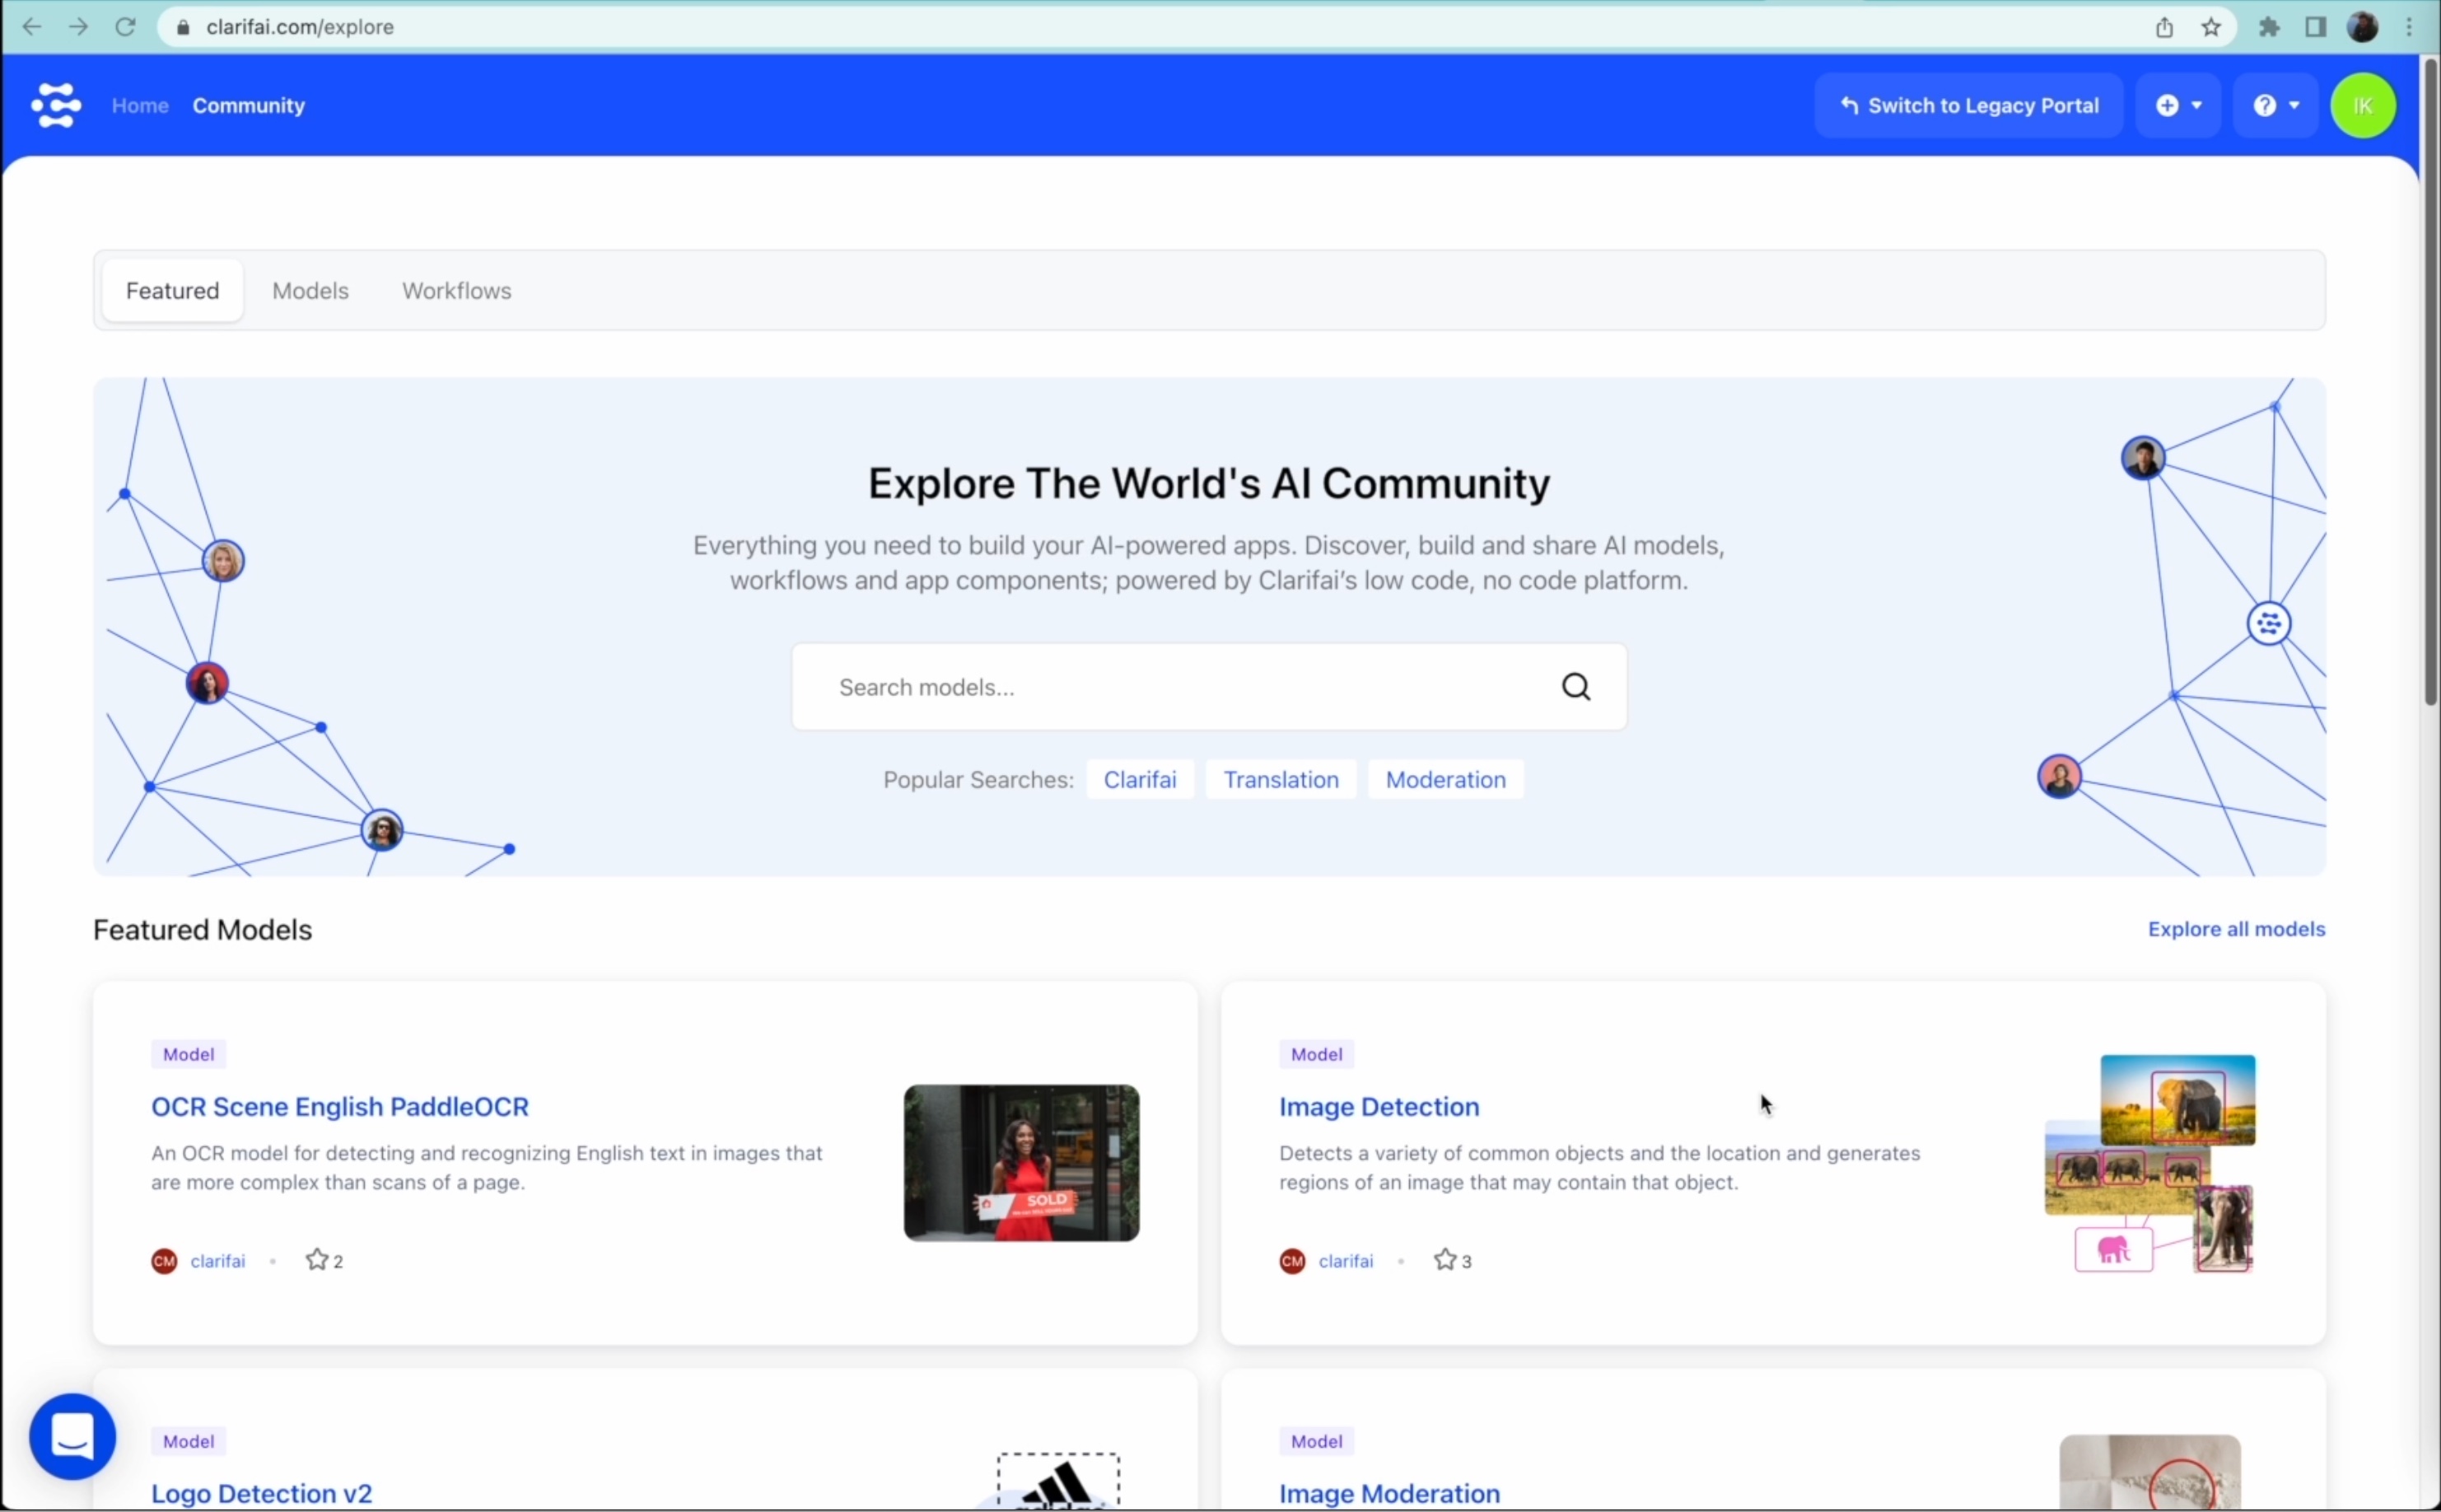Open the Intercom chat bubble widget
This screenshot has height=1512, width=2441.
(72, 1437)
